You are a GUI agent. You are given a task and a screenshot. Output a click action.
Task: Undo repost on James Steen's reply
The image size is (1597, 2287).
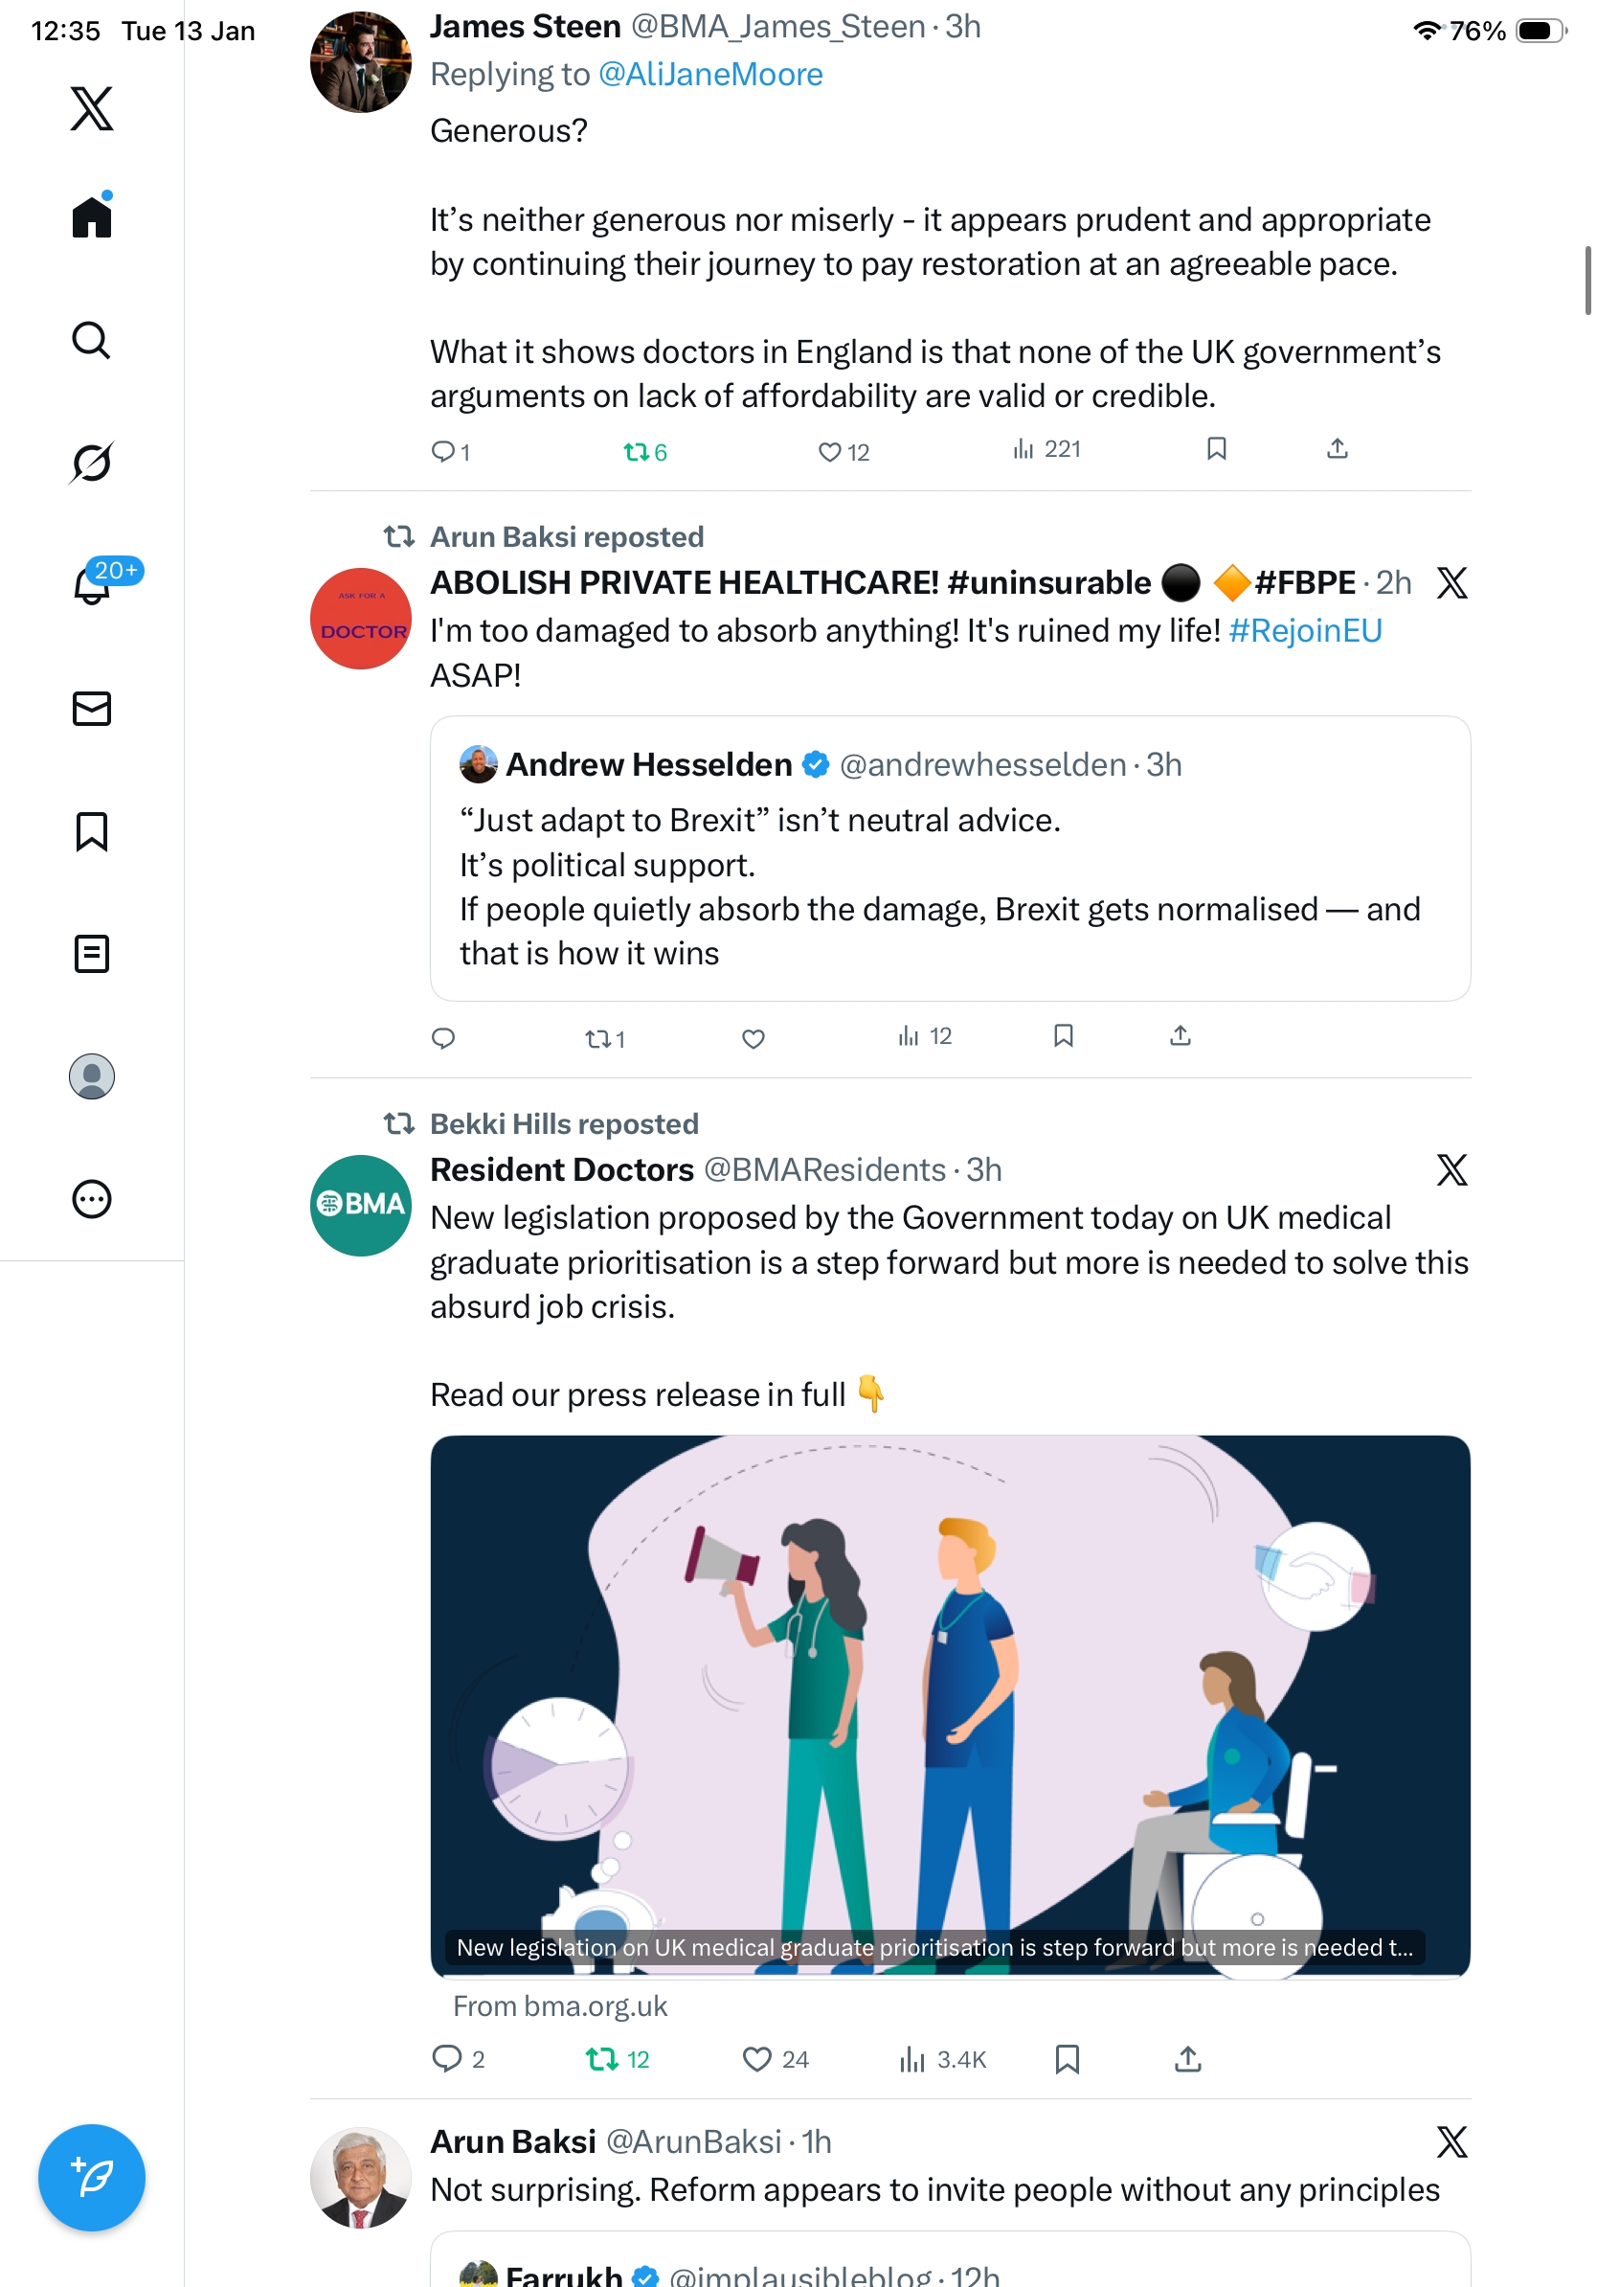tap(636, 452)
